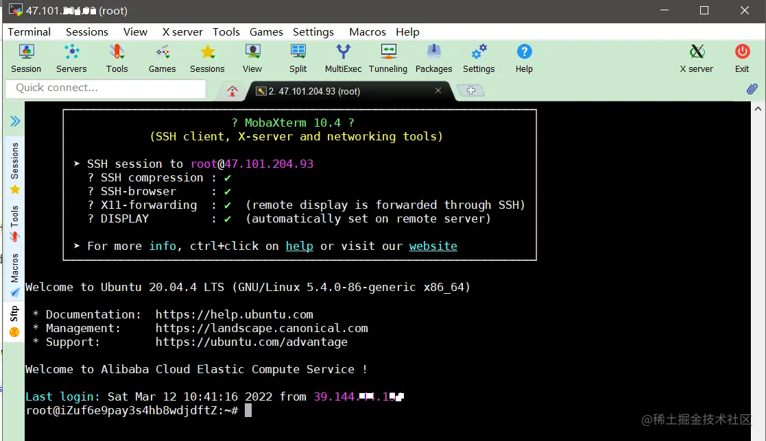Screen dimensions: 766x441
Task: Close the 47.101.204.93 (root) tab
Action: (438, 90)
